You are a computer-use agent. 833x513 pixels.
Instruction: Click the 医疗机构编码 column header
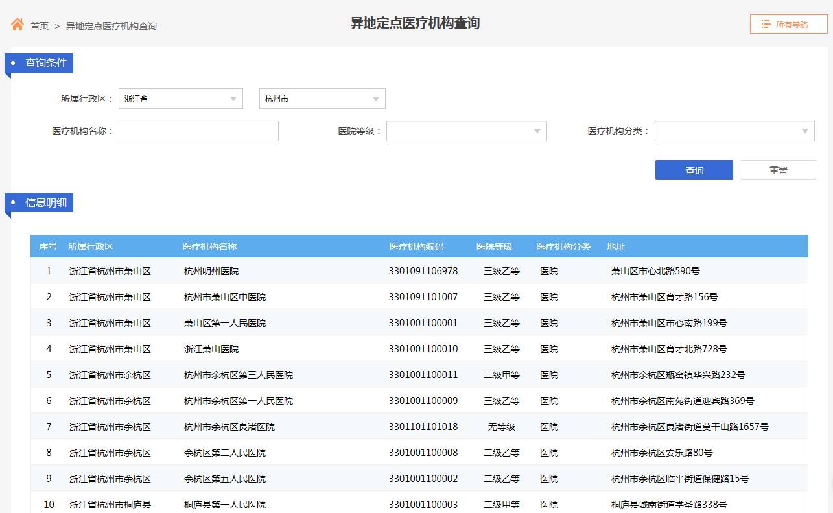417,246
